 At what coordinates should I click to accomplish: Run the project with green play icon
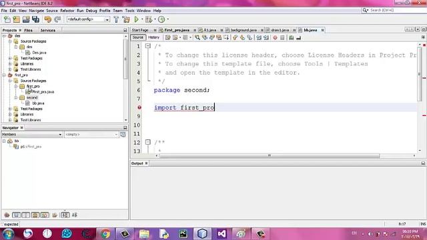point(136,19)
